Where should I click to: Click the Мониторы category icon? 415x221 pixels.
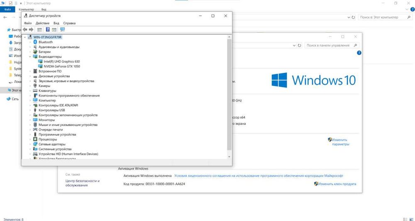(35, 120)
